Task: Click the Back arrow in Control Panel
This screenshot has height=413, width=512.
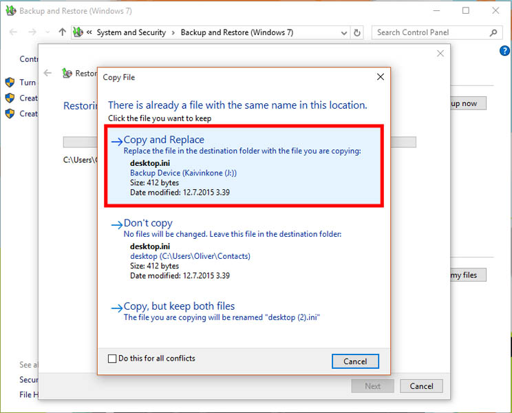Action: (x=13, y=32)
